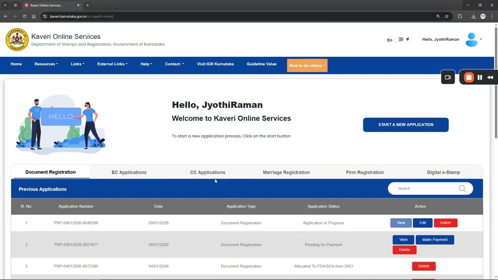Image resolution: width=498 pixels, height=280 pixels.
Task: Reload the page with the browser refresh icon
Action: click(24, 16)
